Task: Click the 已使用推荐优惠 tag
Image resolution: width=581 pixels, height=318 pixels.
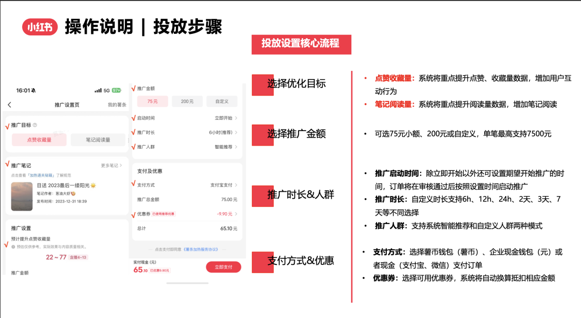Action: pyautogui.click(x=164, y=214)
